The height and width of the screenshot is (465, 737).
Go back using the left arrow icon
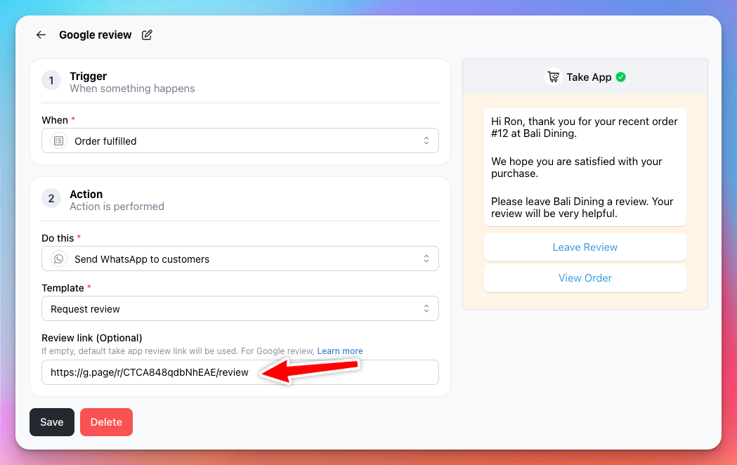tap(41, 34)
